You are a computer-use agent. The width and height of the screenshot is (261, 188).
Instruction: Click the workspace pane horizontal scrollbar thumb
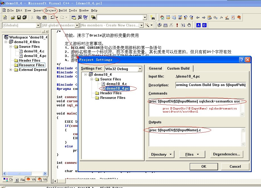[x=19, y=174]
